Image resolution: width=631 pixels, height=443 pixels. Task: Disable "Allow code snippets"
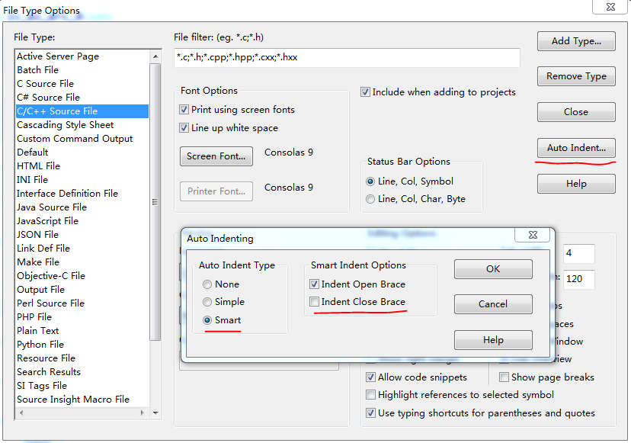click(371, 377)
